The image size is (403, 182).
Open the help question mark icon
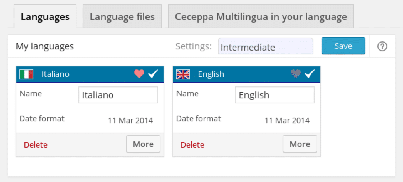point(382,47)
